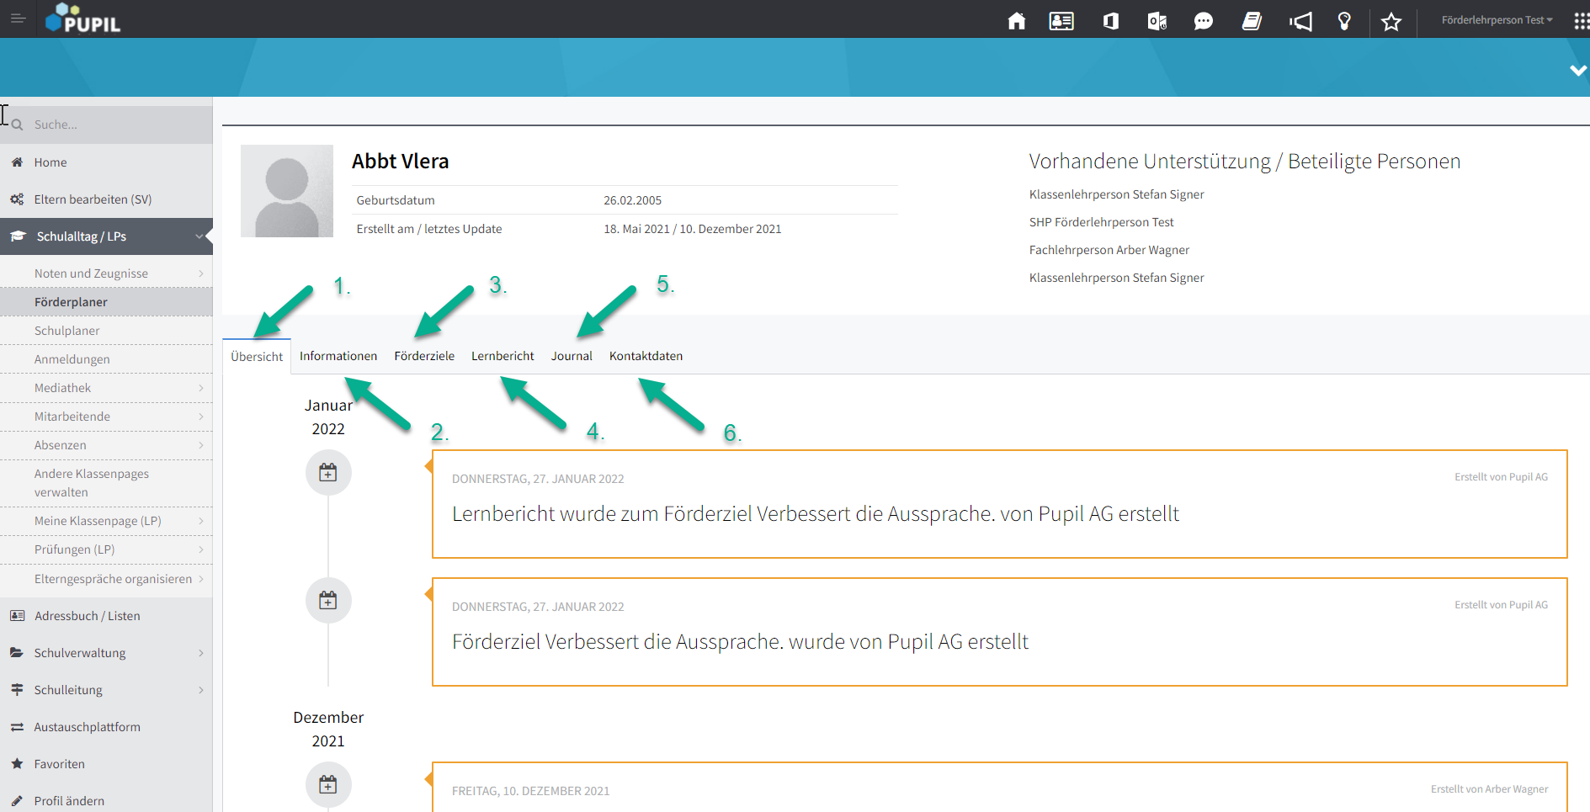Switch to the Informationen tab

pyautogui.click(x=338, y=356)
